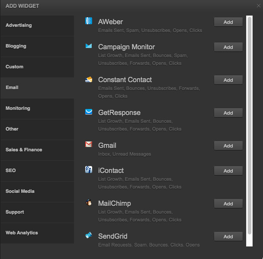Click the Constant Contact icon
263x259 pixels.
pyautogui.click(x=89, y=79)
